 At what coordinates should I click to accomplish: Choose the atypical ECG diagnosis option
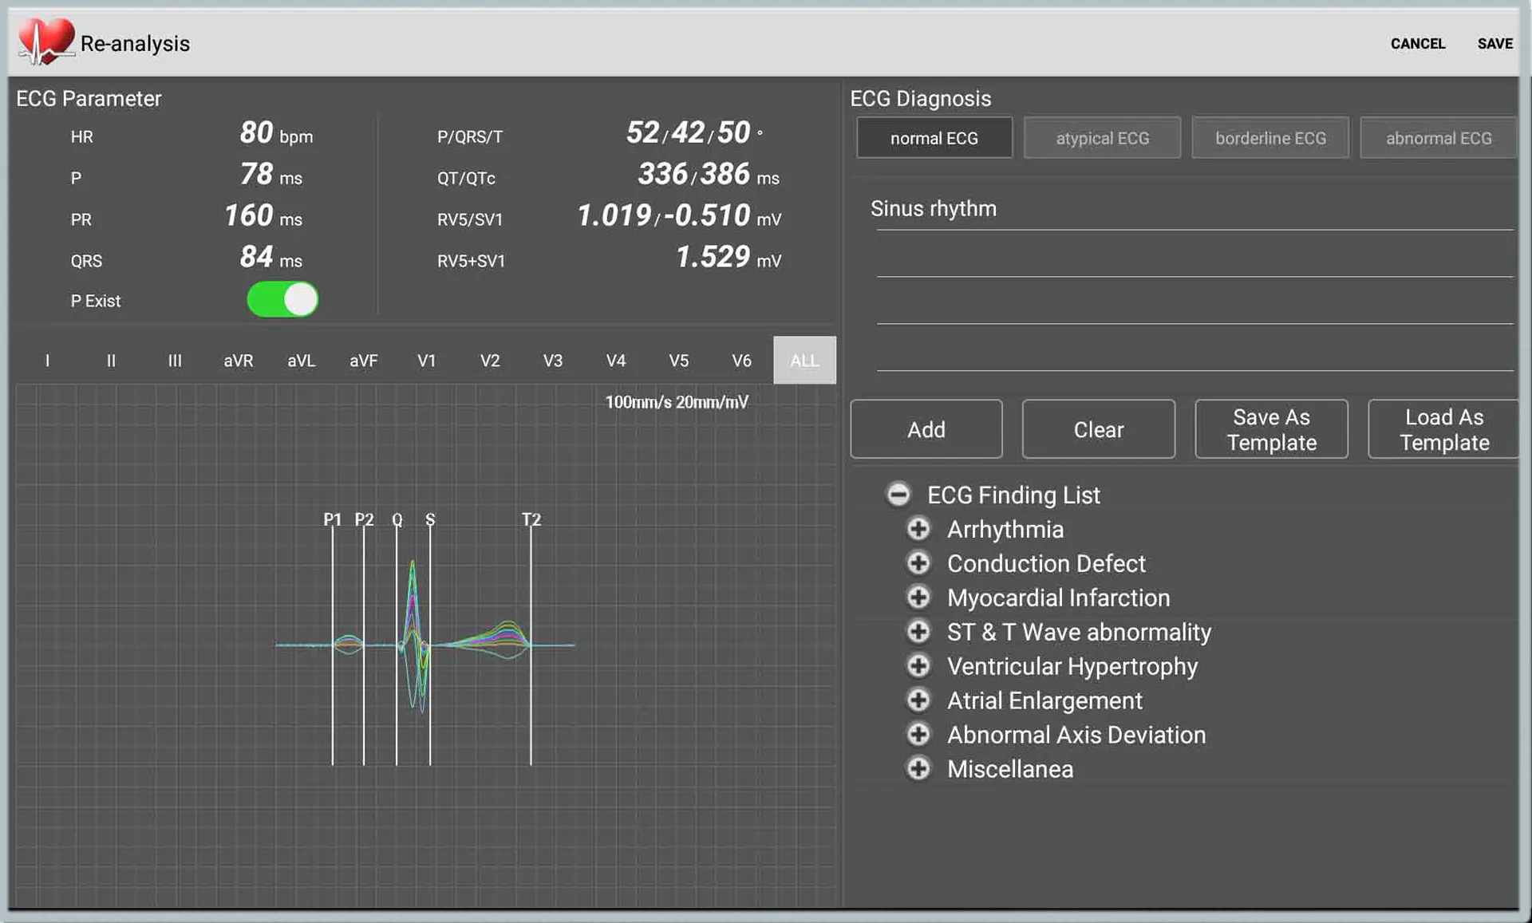1102,138
